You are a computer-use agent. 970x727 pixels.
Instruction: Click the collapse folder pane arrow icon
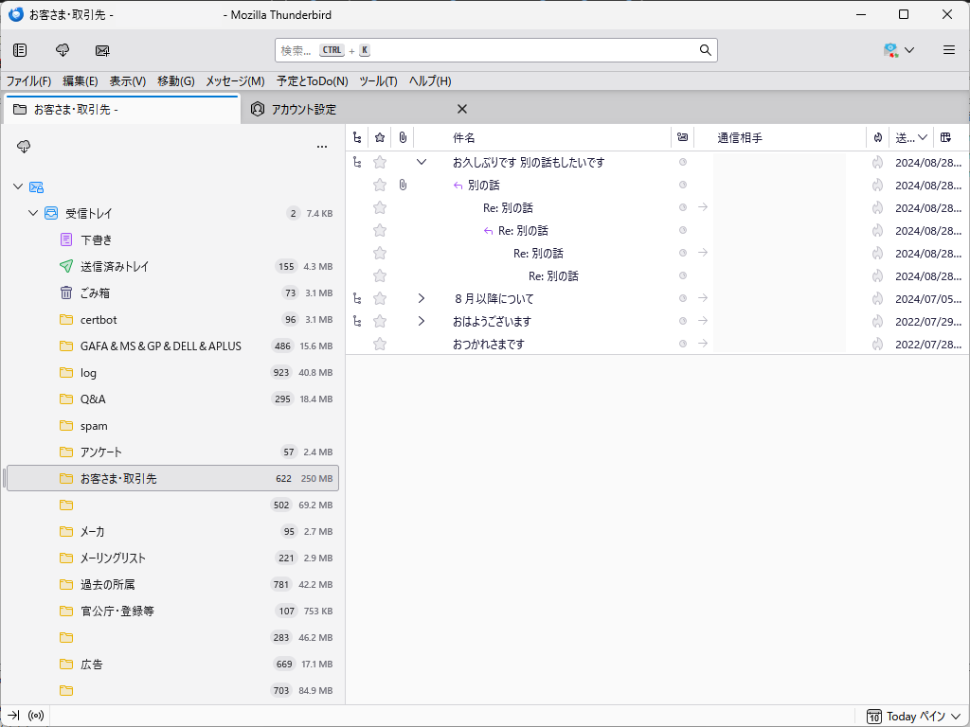(x=13, y=716)
